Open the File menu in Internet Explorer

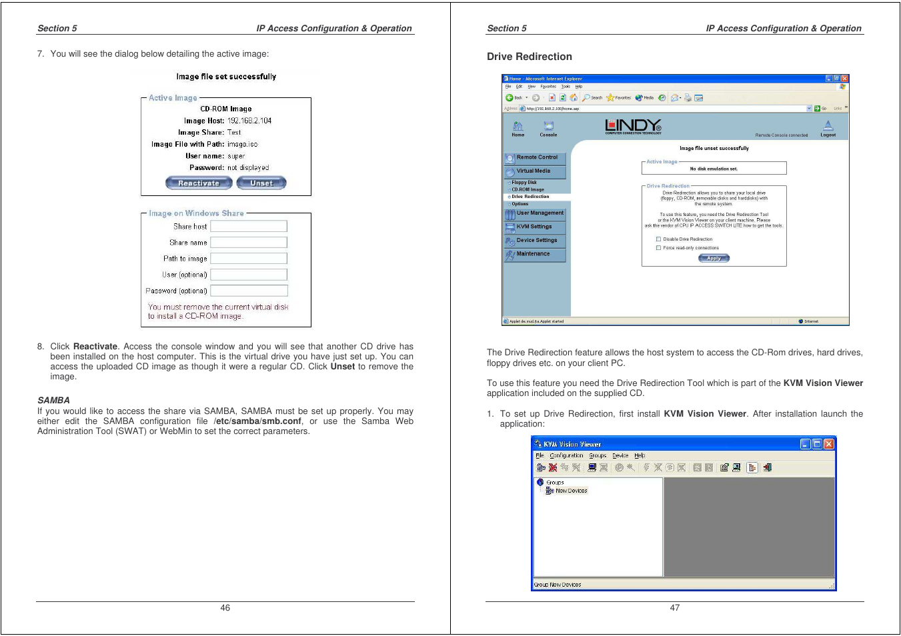coord(508,86)
